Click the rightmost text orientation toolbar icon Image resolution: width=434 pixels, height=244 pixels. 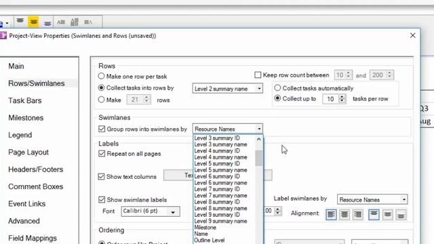(88, 22)
